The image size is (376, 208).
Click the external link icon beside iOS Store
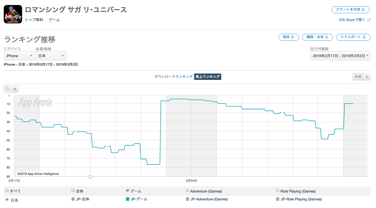click(x=369, y=20)
